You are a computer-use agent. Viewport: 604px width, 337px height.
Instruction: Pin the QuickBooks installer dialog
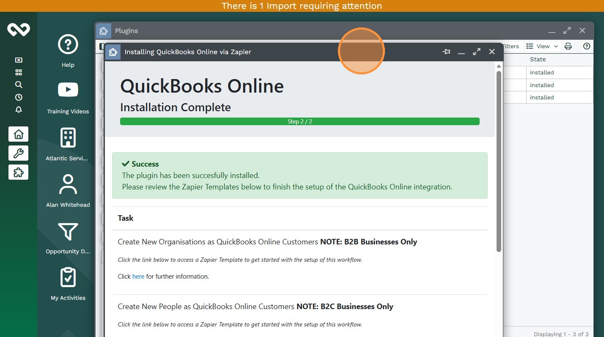(446, 52)
